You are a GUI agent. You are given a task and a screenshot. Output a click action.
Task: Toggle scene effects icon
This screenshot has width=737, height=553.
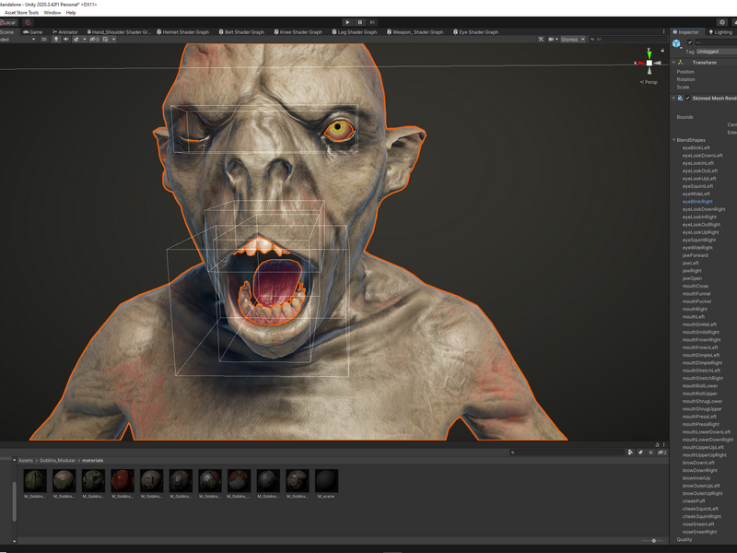76,40
